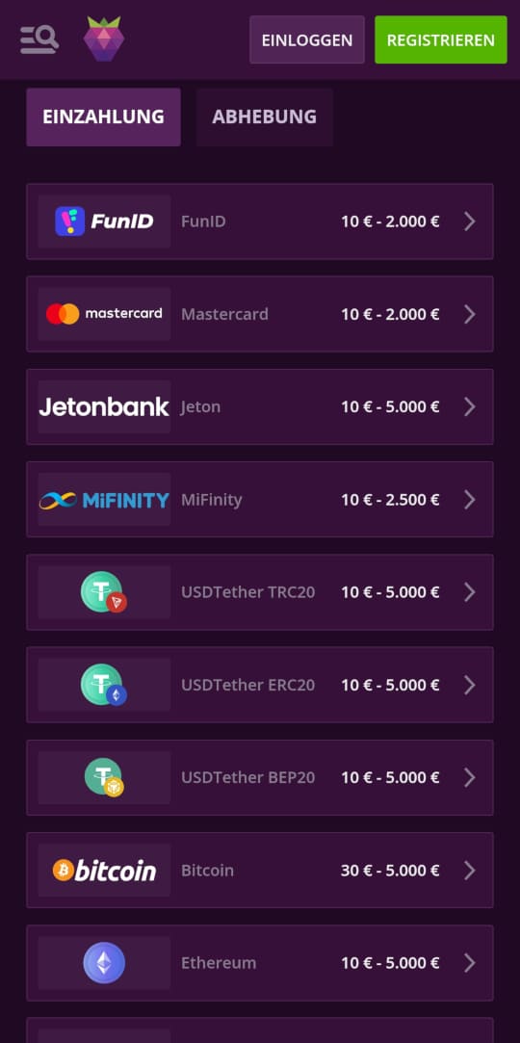Click the Einloggen button
Viewport: 520px width, 1043px height.
coord(307,39)
